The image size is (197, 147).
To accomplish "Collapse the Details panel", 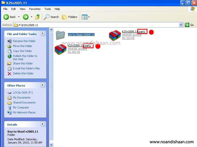I will tap(42, 124).
